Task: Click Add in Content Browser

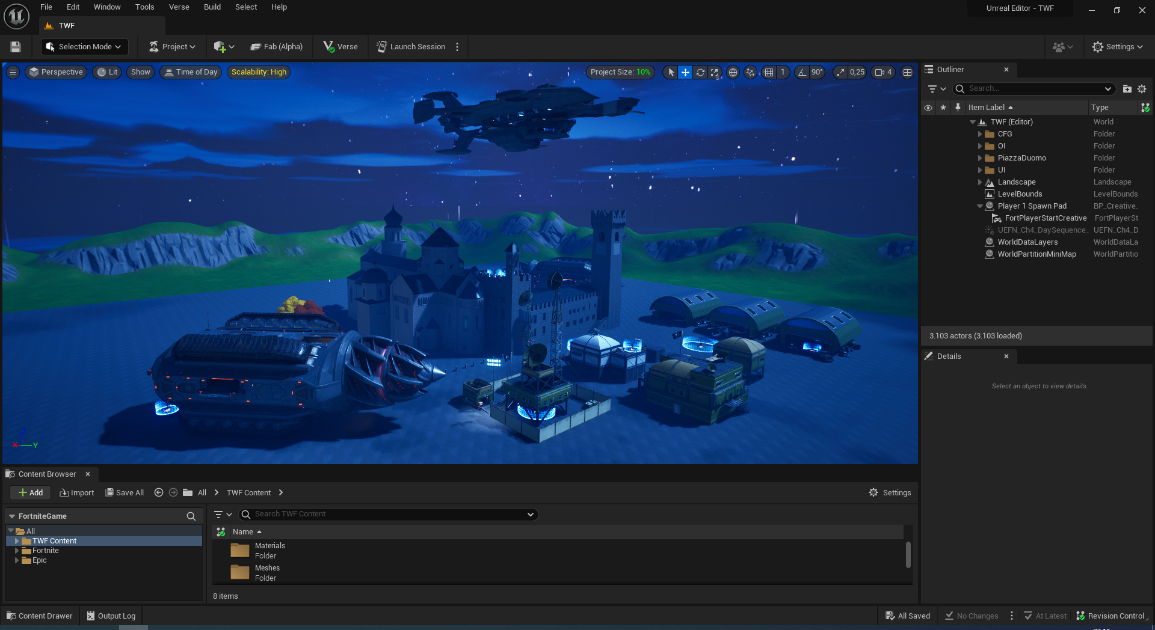Action: click(x=31, y=492)
